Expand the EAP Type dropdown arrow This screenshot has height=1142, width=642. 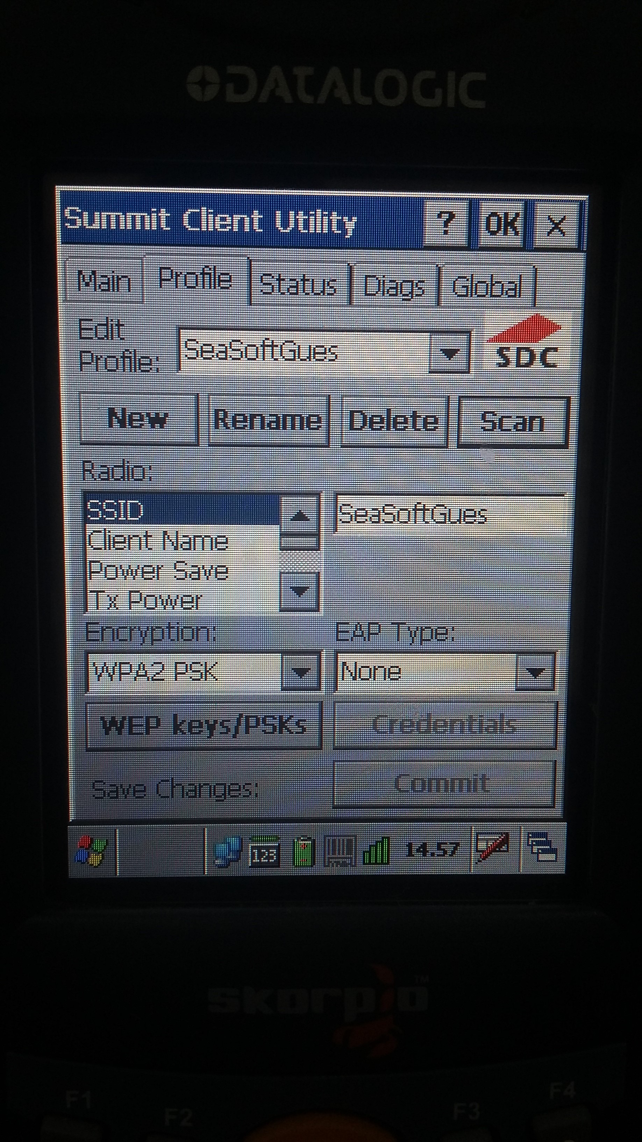pyautogui.click(x=535, y=673)
